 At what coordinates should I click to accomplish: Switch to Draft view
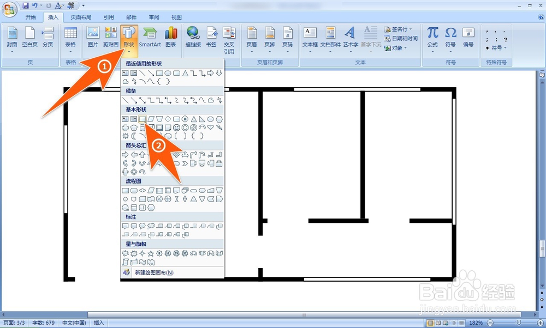(x=461, y=323)
